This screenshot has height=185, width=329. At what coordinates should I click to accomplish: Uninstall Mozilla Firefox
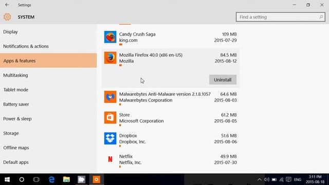pos(223,80)
